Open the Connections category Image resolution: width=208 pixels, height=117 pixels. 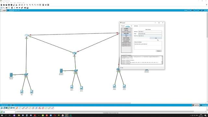(9, 108)
